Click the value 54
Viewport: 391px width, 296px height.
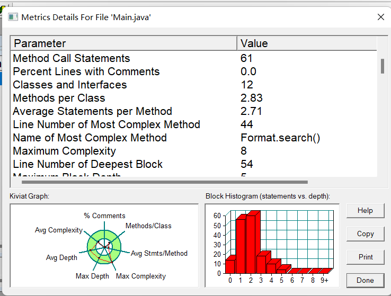pos(246,164)
